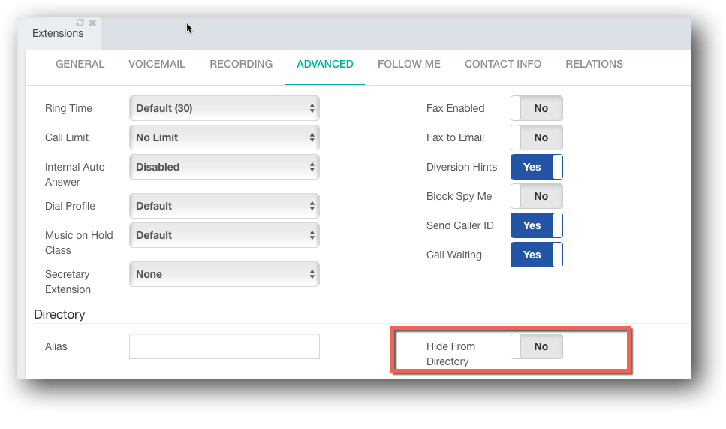Open the Dial Profile dropdown

click(x=224, y=206)
